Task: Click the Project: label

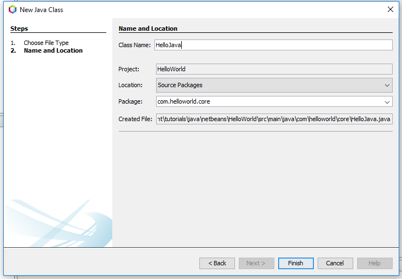Action: tap(129, 69)
